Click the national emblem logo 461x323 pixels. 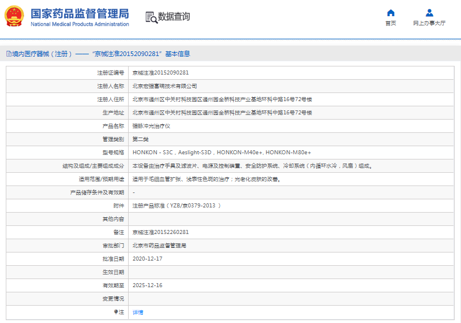[14, 17]
